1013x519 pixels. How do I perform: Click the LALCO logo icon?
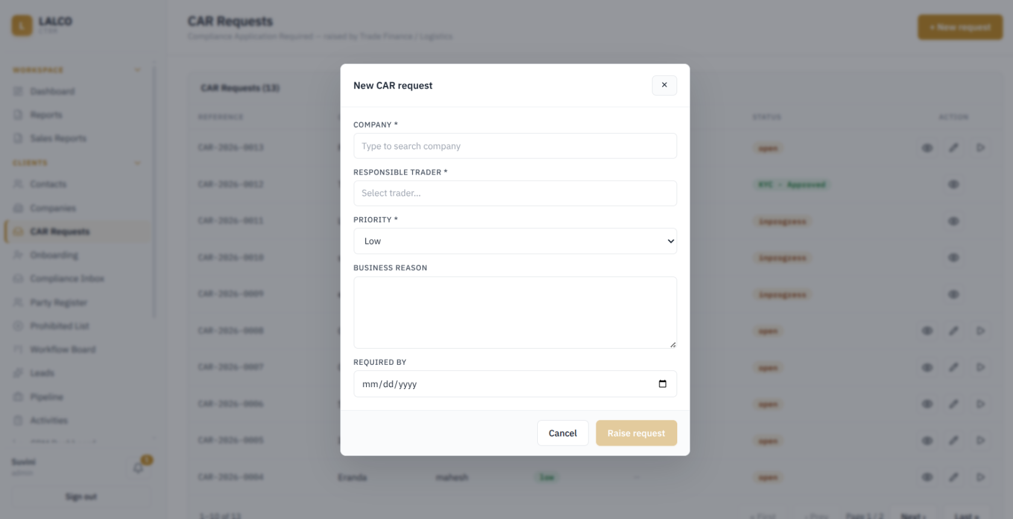click(22, 25)
